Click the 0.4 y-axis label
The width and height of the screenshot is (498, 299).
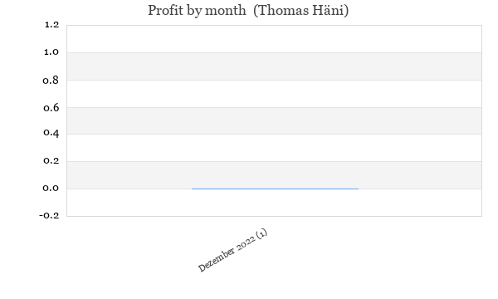tap(51, 133)
